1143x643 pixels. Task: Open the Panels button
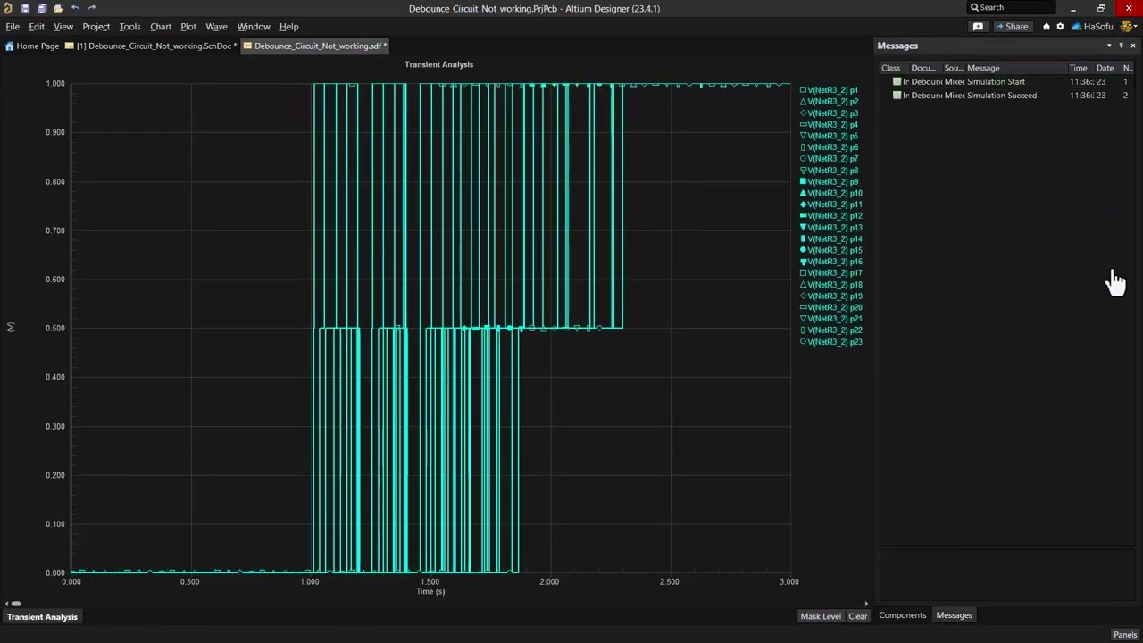1125,635
